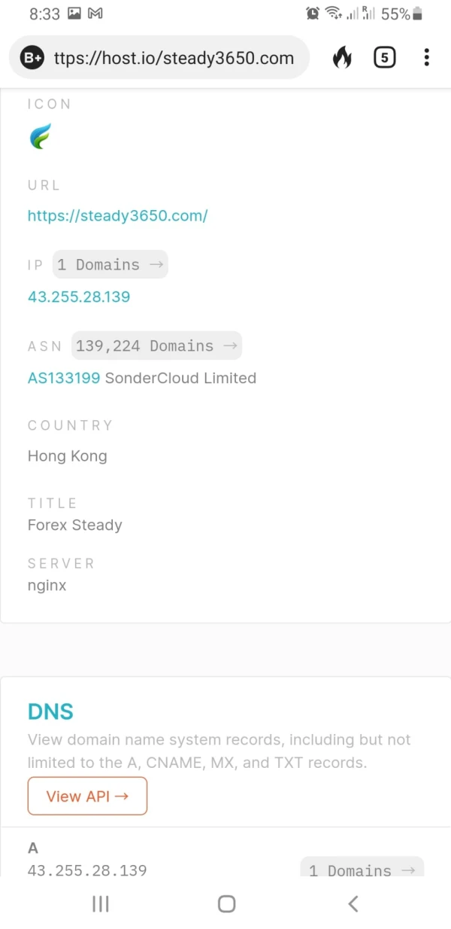Open the tab switcher showing 5
The height and width of the screenshot is (929, 451).
[384, 57]
